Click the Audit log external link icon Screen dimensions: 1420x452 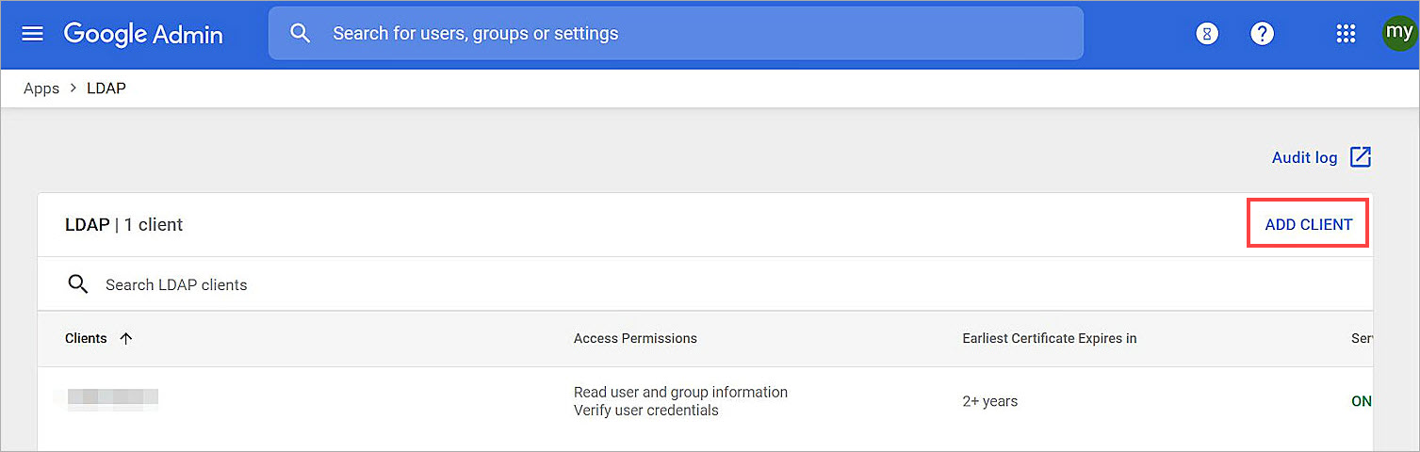click(1361, 157)
